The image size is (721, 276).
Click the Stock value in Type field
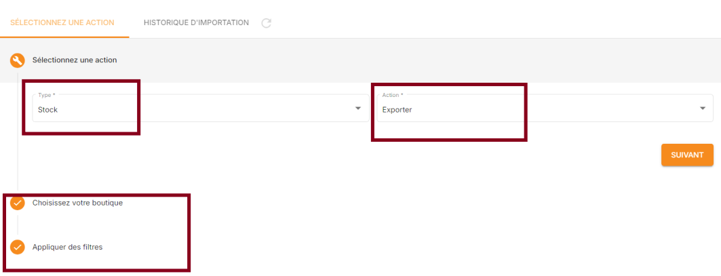[x=48, y=109]
